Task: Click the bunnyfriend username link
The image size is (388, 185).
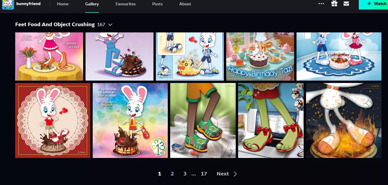Action: (28, 4)
